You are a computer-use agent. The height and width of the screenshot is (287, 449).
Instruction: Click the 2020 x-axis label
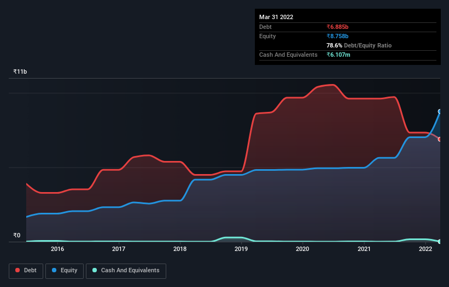pos(302,249)
